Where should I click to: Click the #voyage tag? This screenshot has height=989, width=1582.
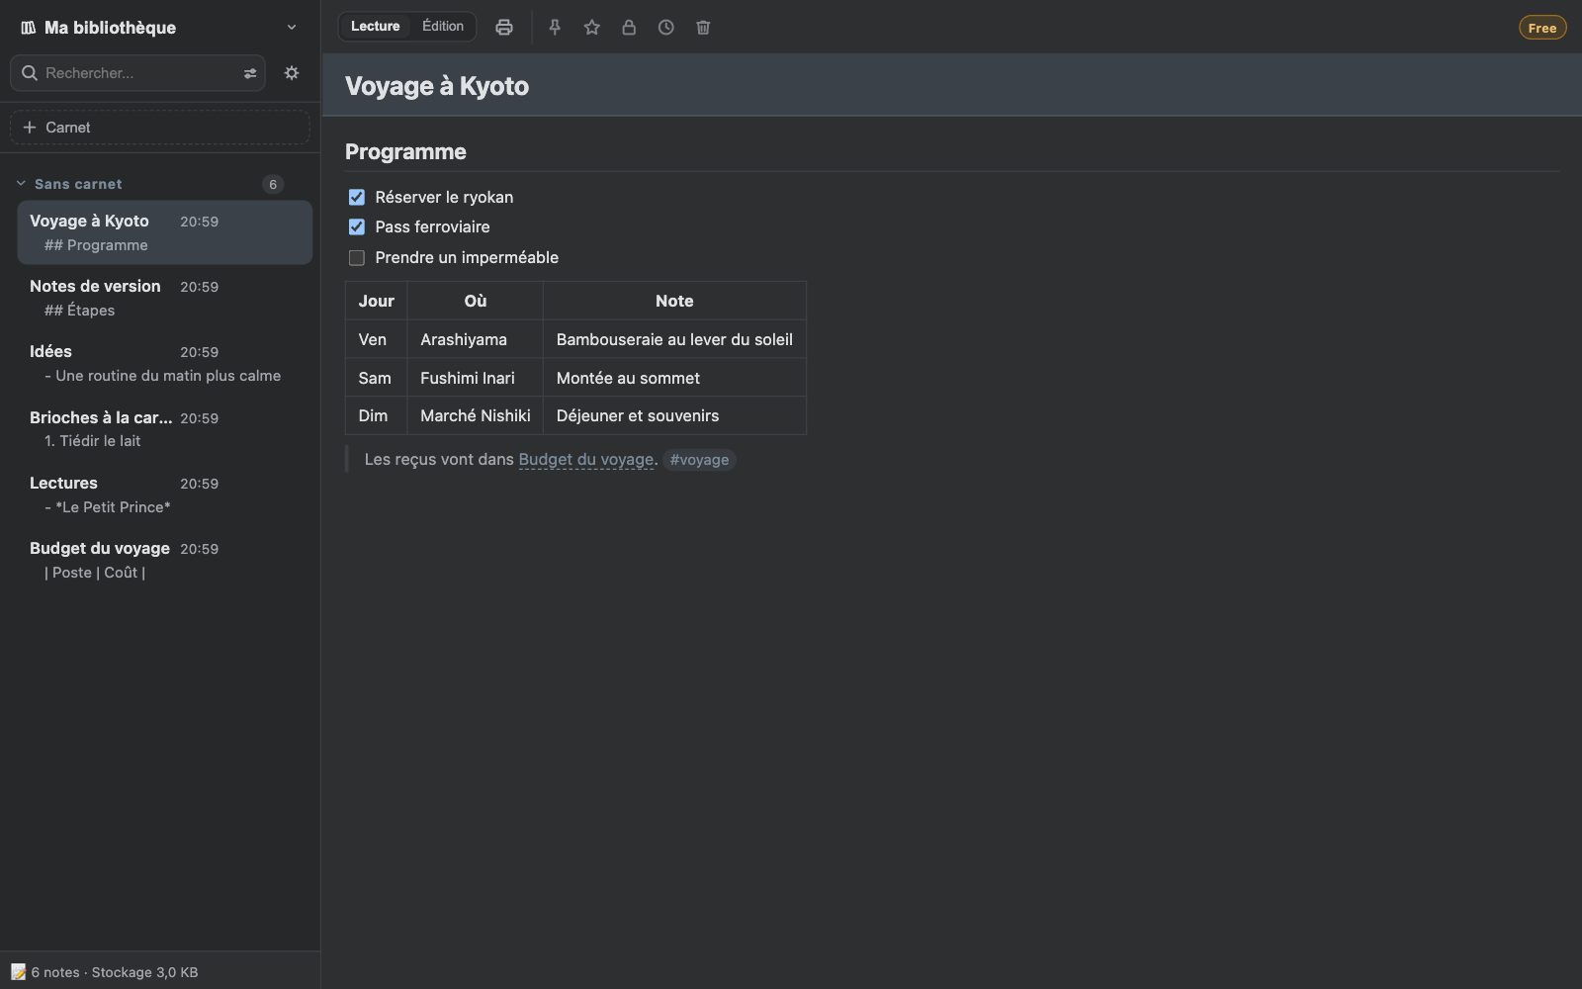[x=699, y=460]
